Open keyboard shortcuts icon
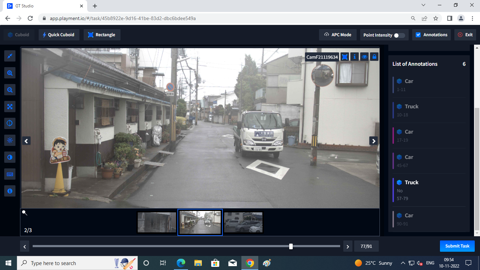Screen dimensions: 480x270 pos(10,174)
